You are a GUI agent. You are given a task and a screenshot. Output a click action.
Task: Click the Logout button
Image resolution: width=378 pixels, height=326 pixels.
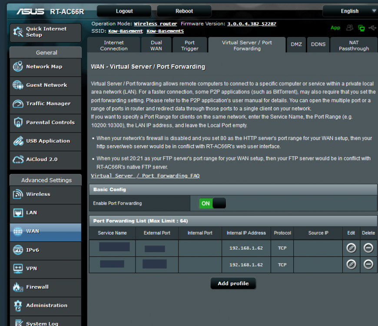[124, 11]
